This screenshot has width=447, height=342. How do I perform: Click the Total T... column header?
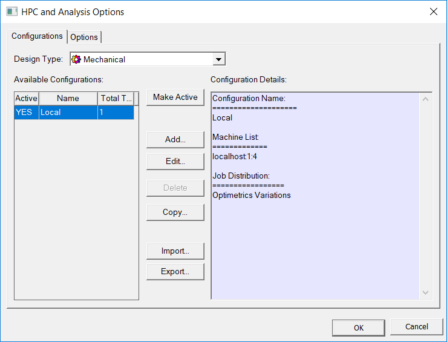[x=114, y=98]
